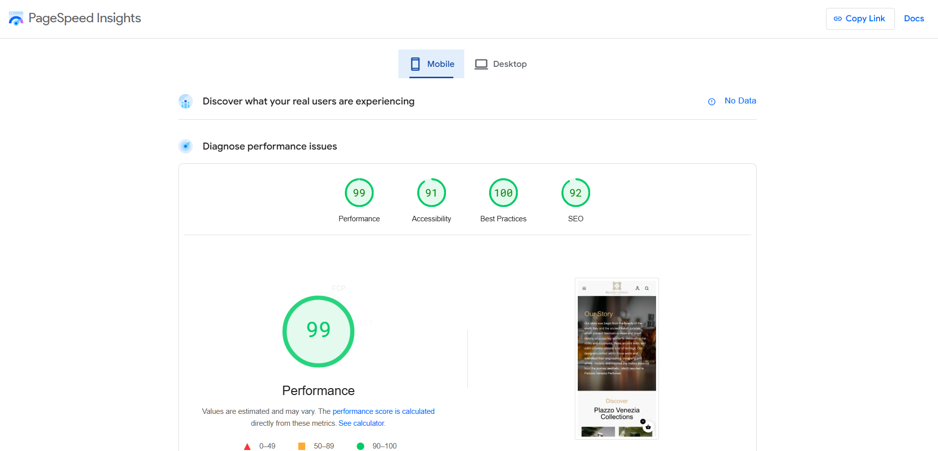The width and height of the screenshot is (938, 451).
Task: Open the performance score is calculated link
Action: (x=383, y=411)
